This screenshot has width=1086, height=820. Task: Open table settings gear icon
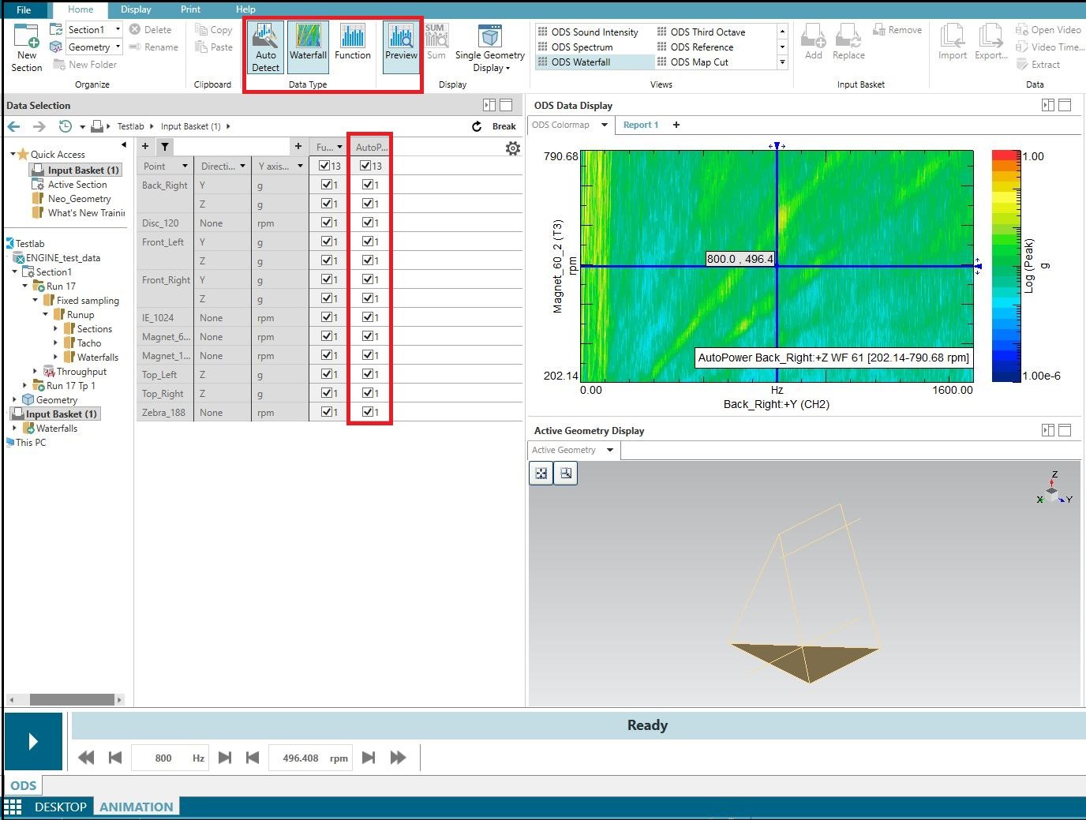click(x=513, y=148)
